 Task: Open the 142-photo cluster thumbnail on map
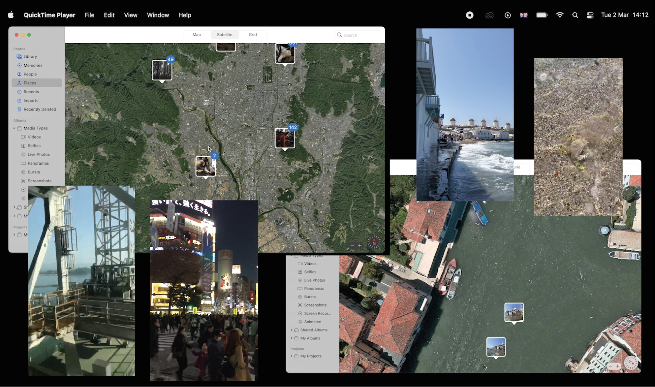tap(285, 138)
